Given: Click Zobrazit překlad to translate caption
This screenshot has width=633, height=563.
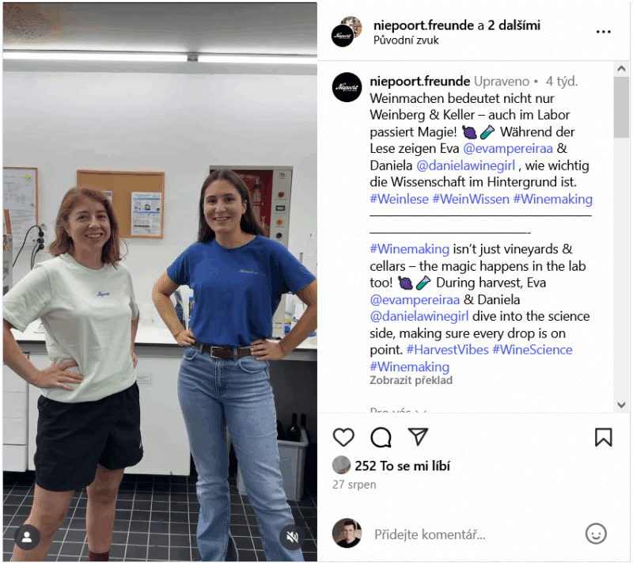Looking at the screenshot, I should coord(411,380).
